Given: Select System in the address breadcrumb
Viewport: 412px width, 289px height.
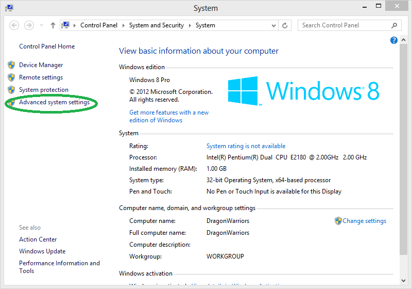Looking at the screenshot, I should click(205, 25).
